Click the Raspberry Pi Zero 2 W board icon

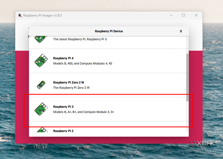click(41, 85)
